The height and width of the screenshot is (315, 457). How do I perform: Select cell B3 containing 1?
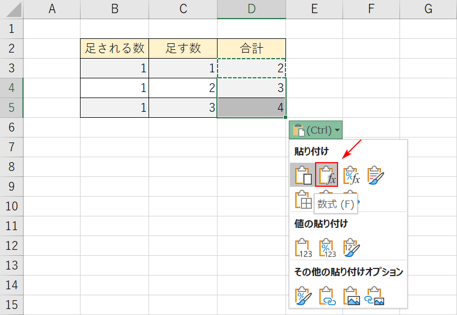click(x=115, y=68)
